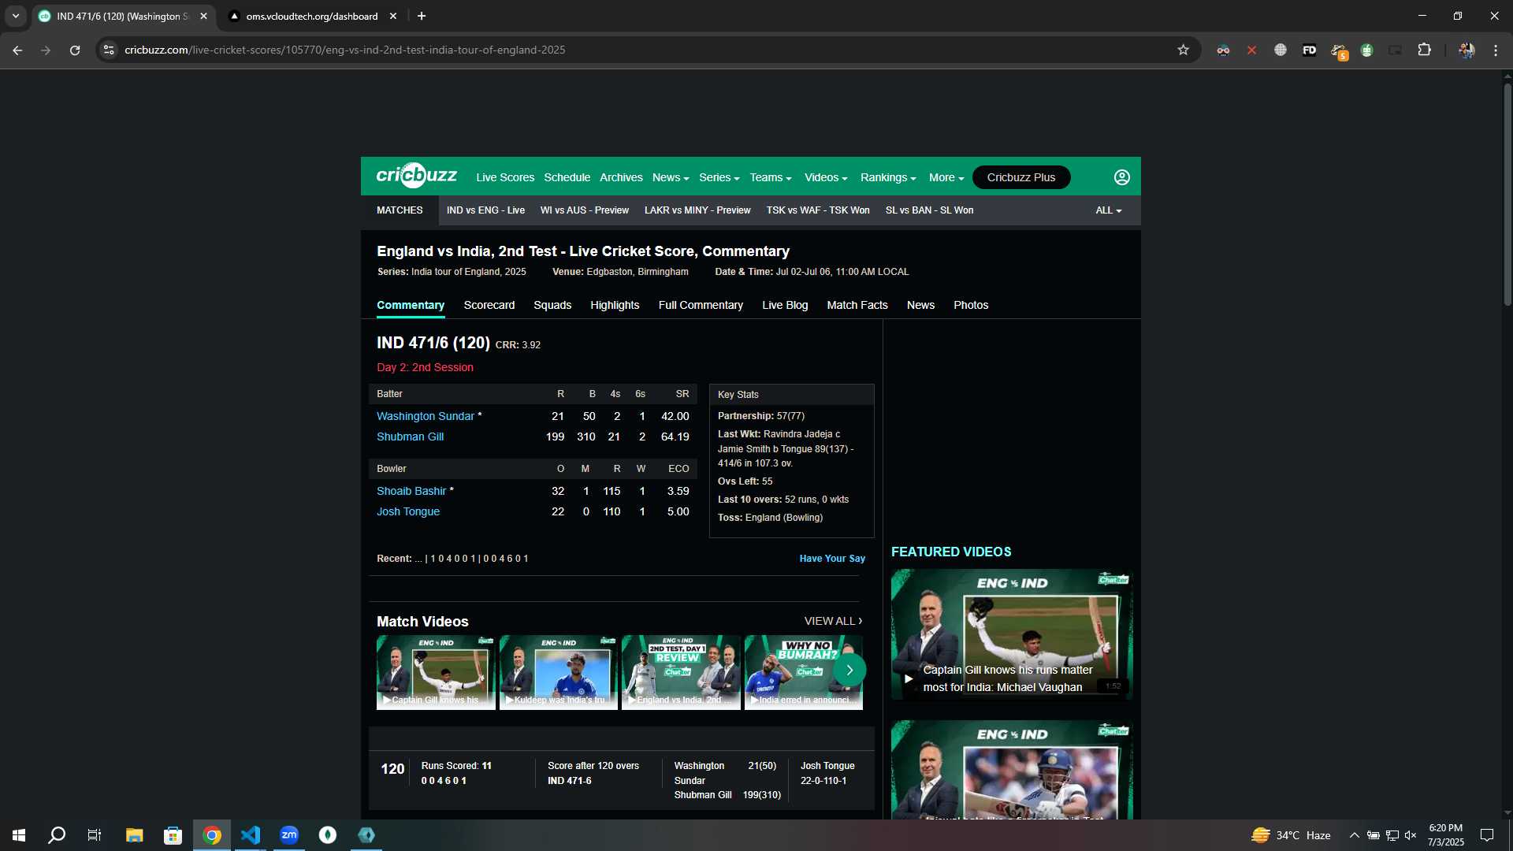Image resolution: width=1513 pixels, height=851 pixels.
Task: Click VIEW ALL match videos
Action: [x=834, y=621]
